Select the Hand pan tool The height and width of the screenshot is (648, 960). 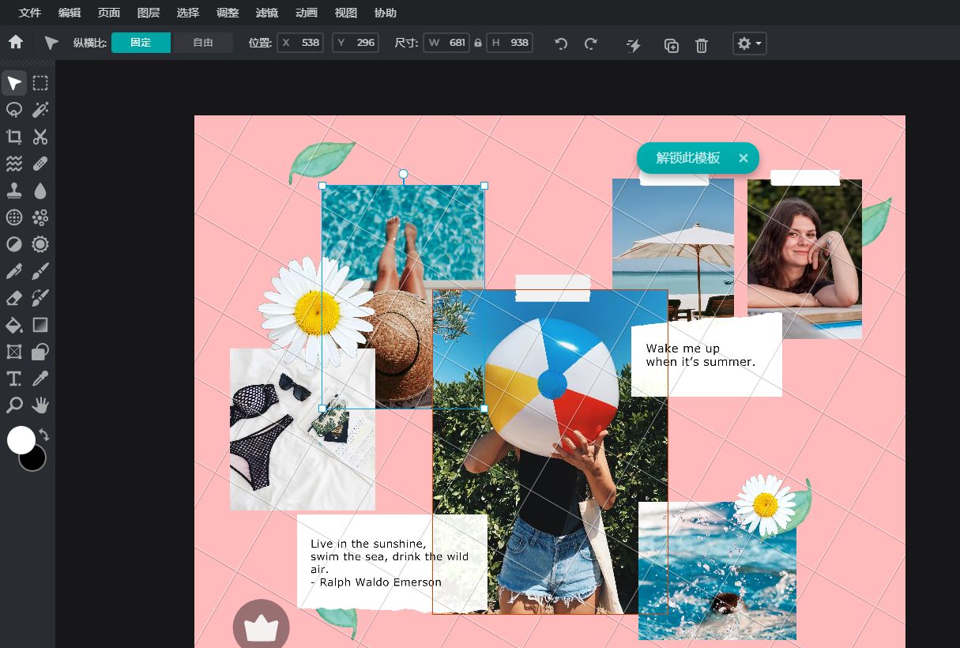tap(40, 405)
